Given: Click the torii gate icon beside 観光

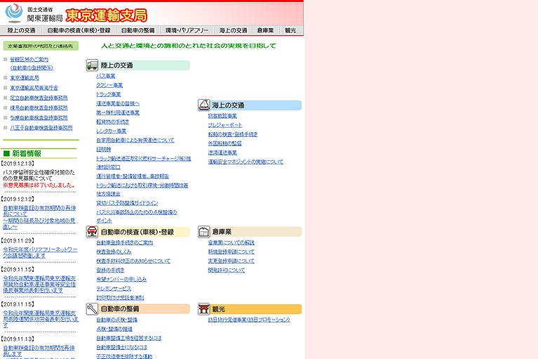Looking at the screenshot, I should (204, 309).
